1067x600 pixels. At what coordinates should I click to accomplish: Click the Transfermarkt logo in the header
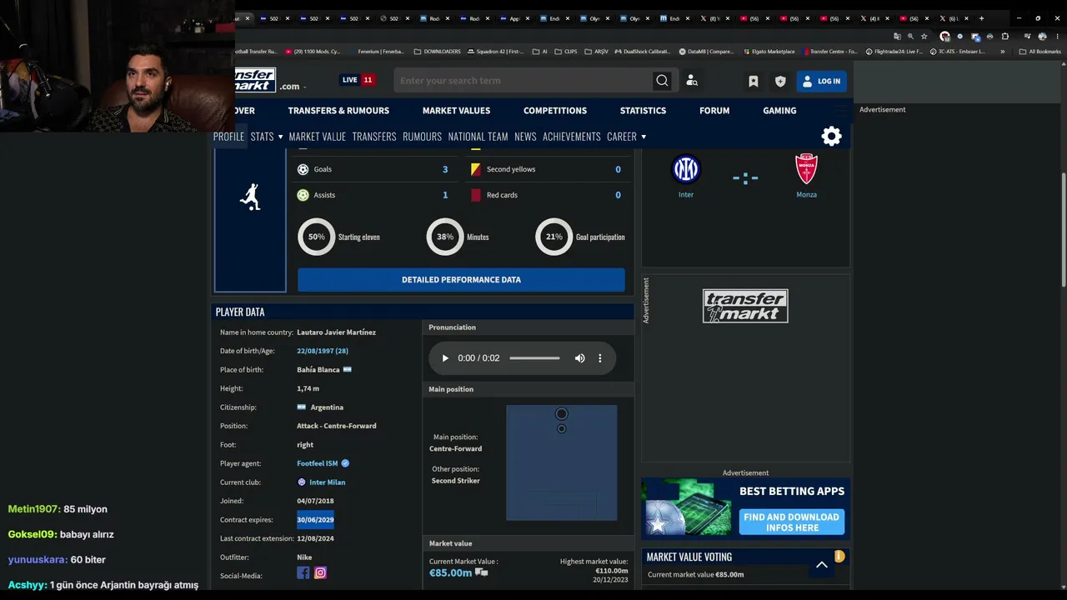[x=255, y=80]
